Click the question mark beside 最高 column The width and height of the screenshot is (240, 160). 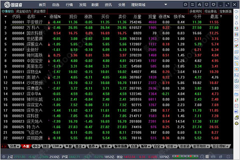[x=221, y=16]
